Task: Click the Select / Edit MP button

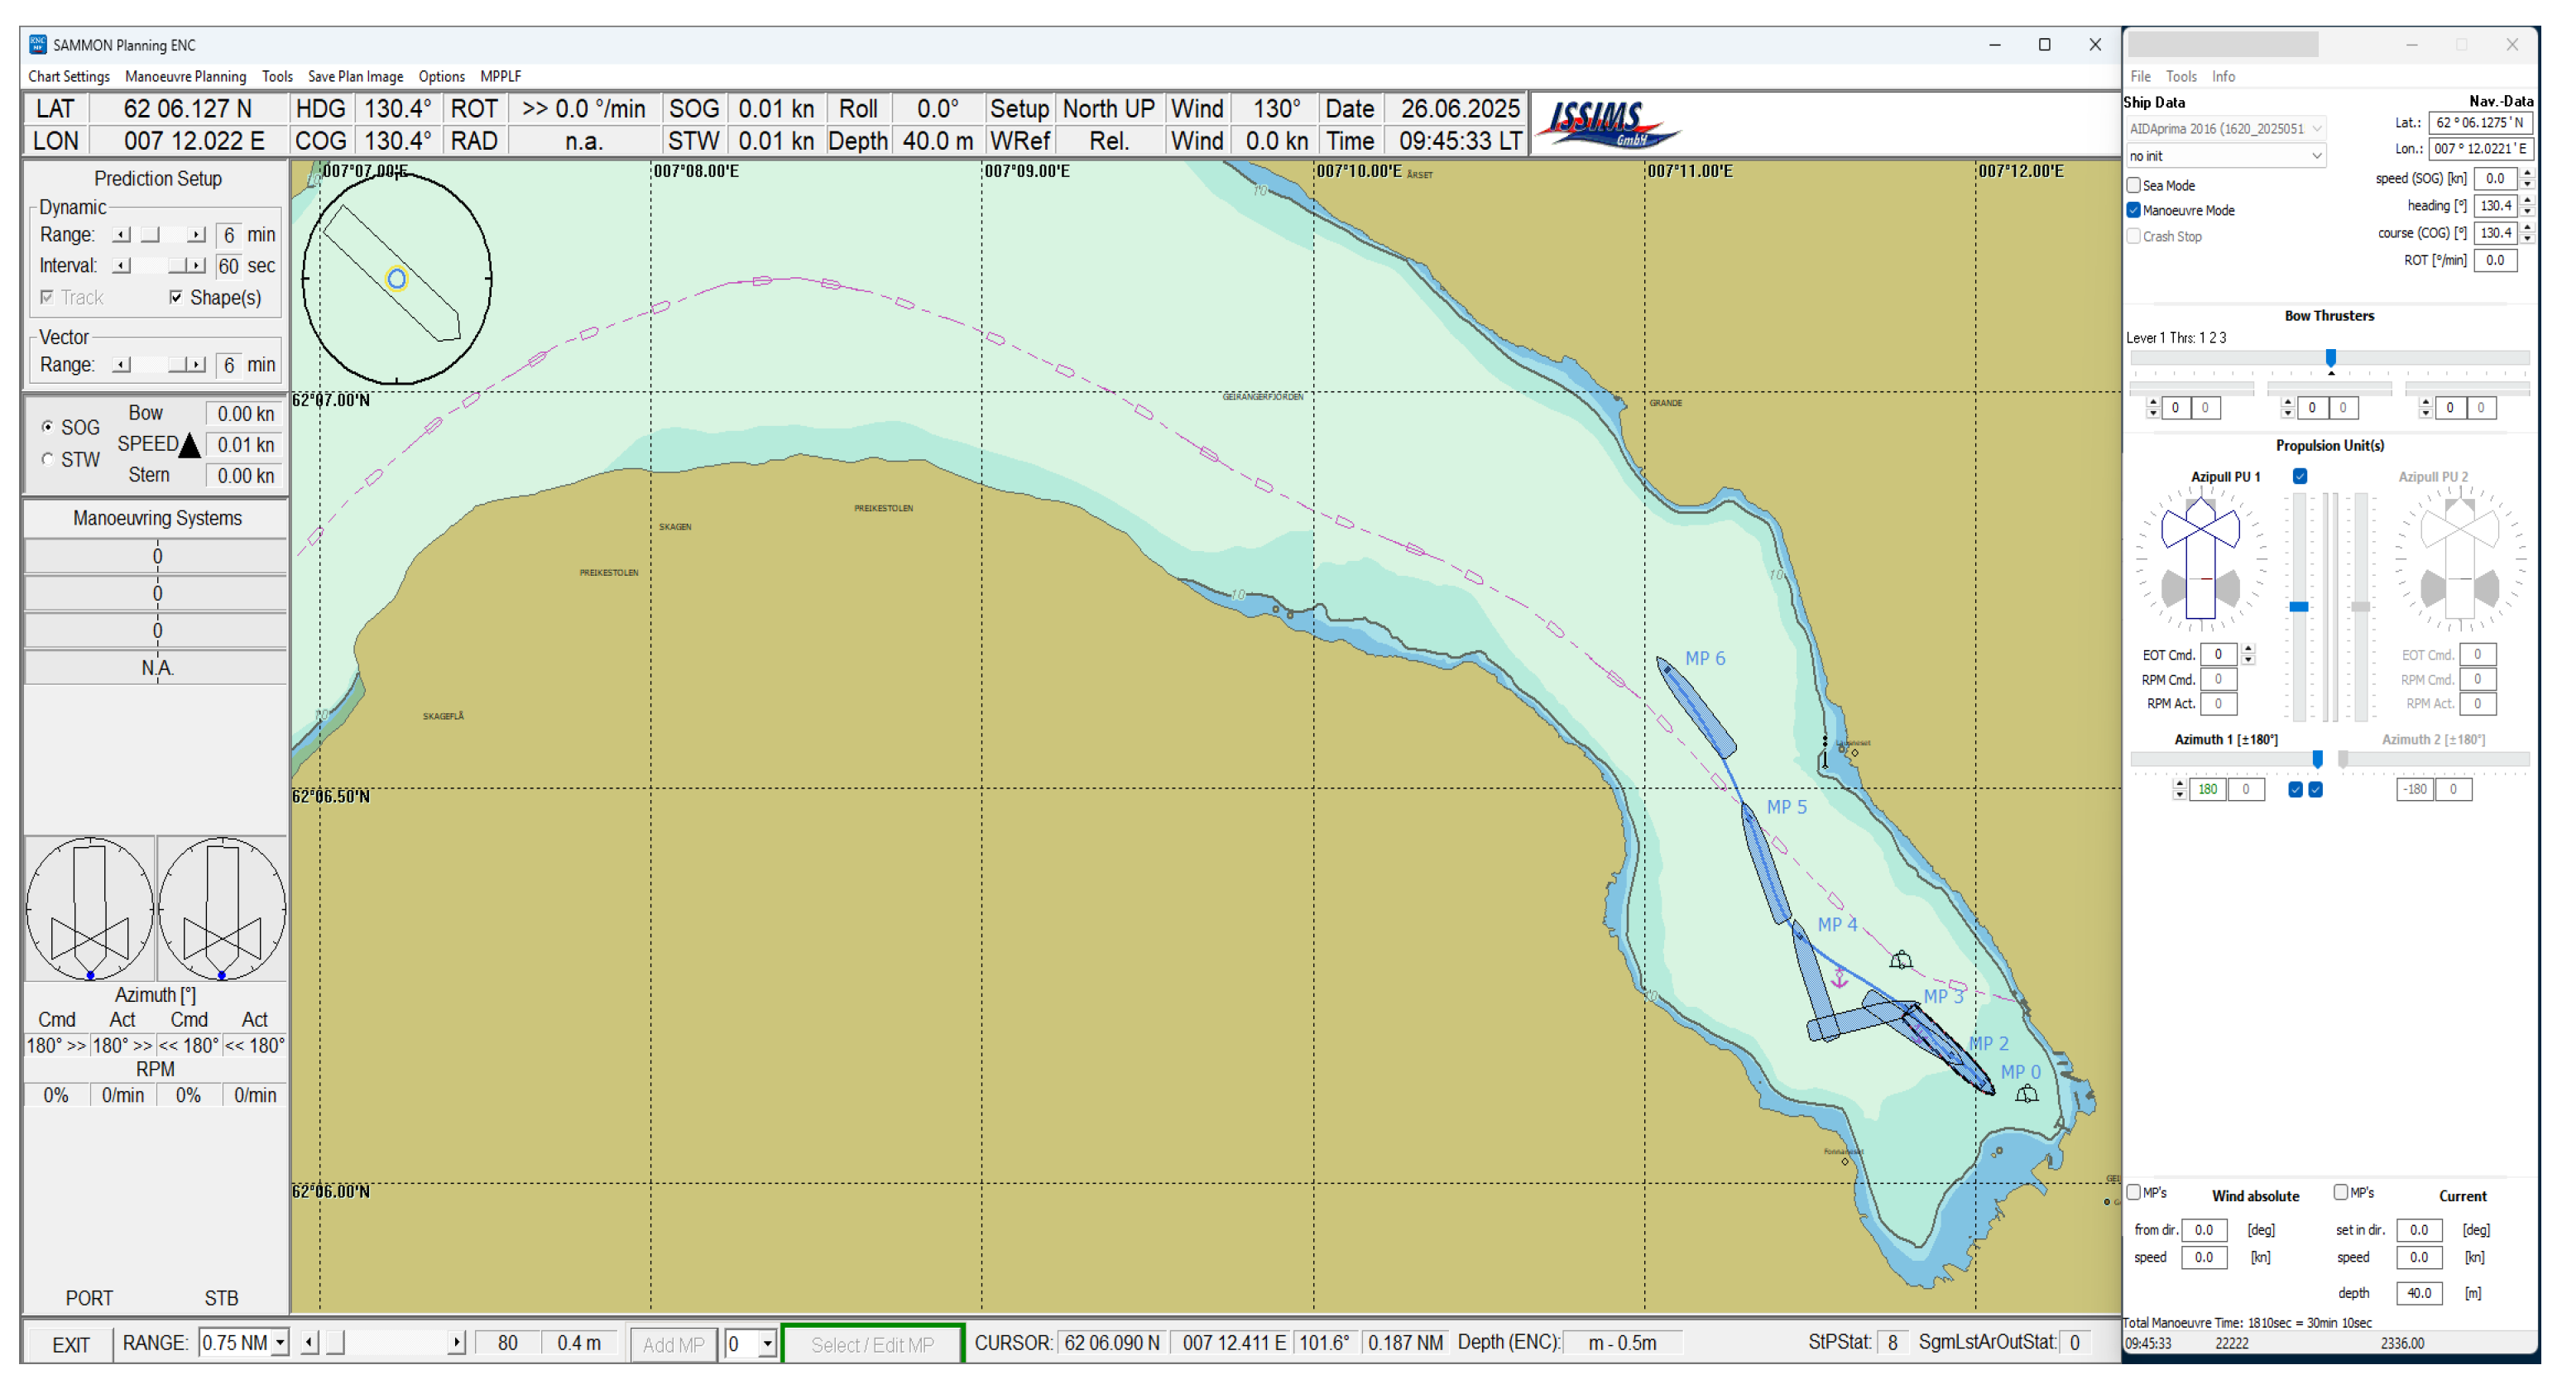Action: click(x=871, y=1344)
